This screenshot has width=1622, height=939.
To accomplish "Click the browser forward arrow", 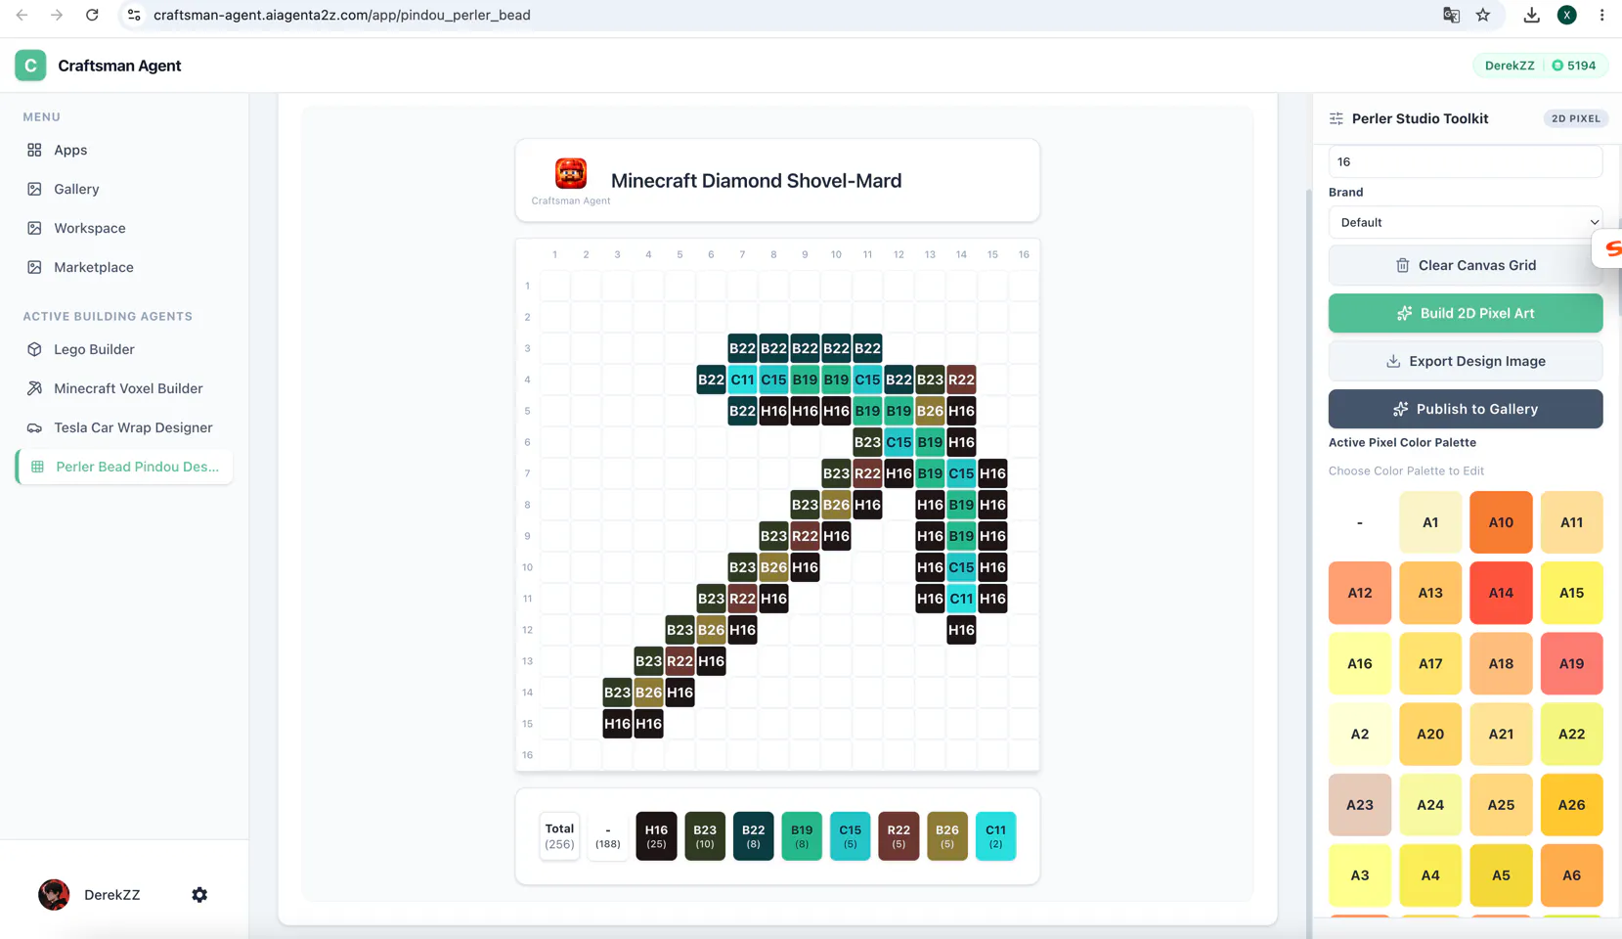I will (57, 15).
